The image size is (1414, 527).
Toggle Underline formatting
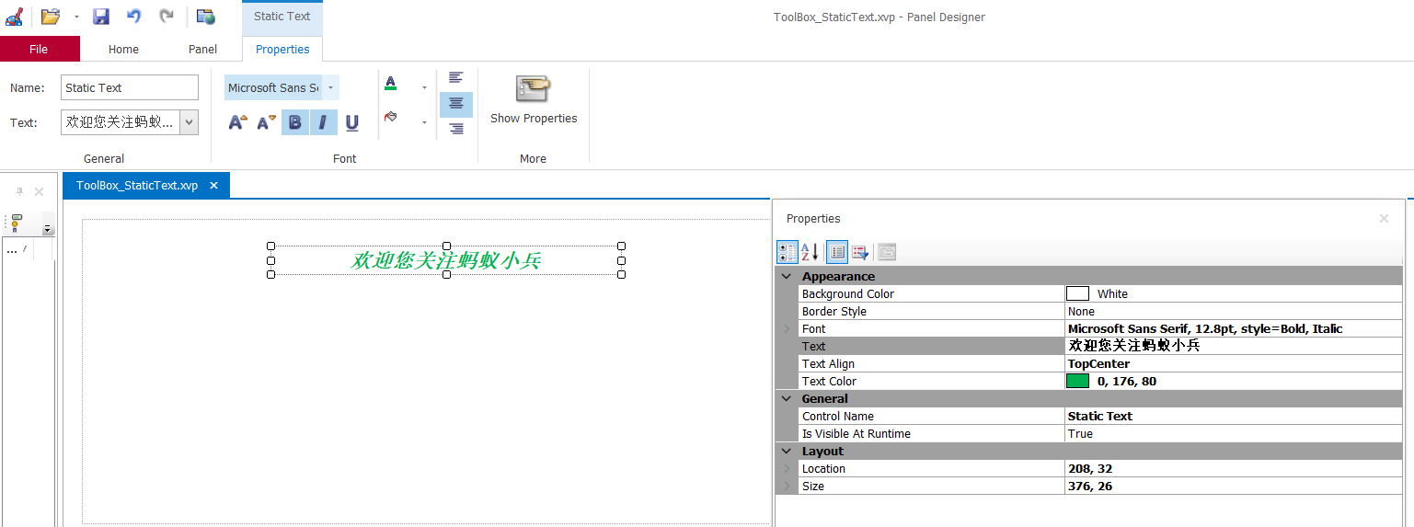pyautogui.click(x=351, y=122)
